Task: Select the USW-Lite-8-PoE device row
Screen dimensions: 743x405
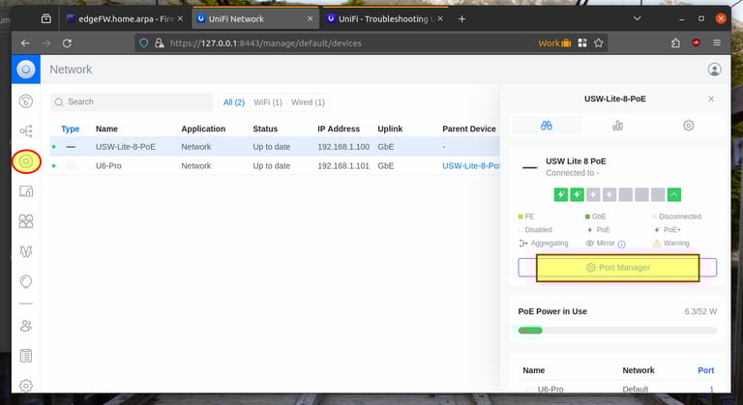Action: click(275, 147)
